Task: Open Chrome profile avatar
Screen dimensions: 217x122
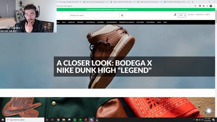Action: (x=211, y=6)
